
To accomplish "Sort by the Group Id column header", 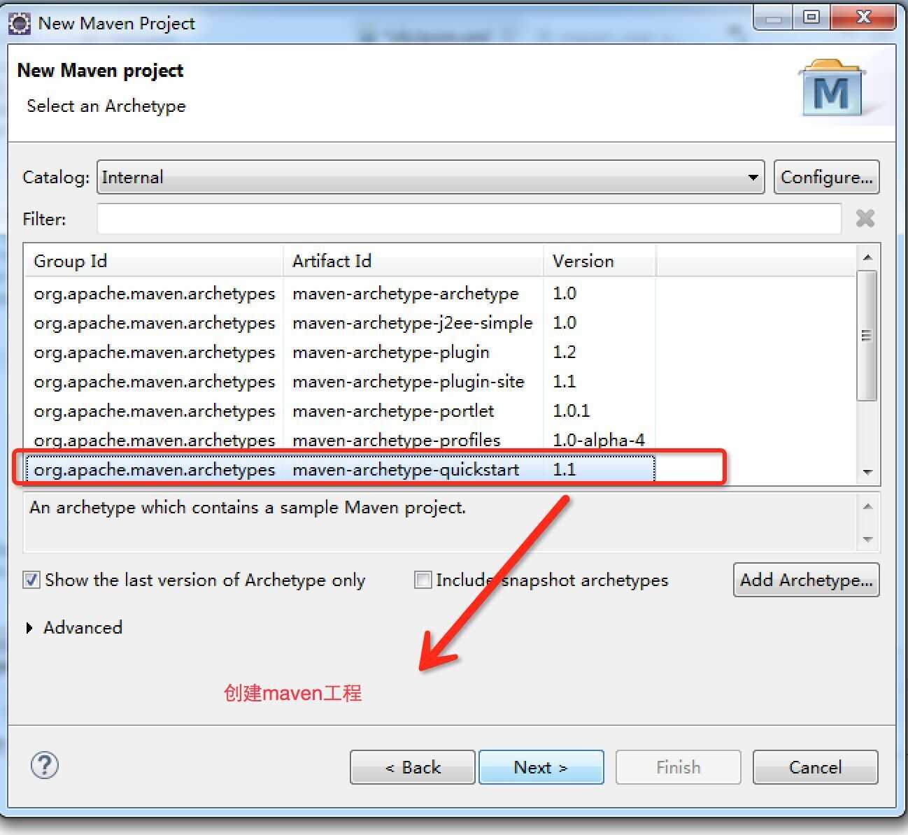I will pos(154,261).
